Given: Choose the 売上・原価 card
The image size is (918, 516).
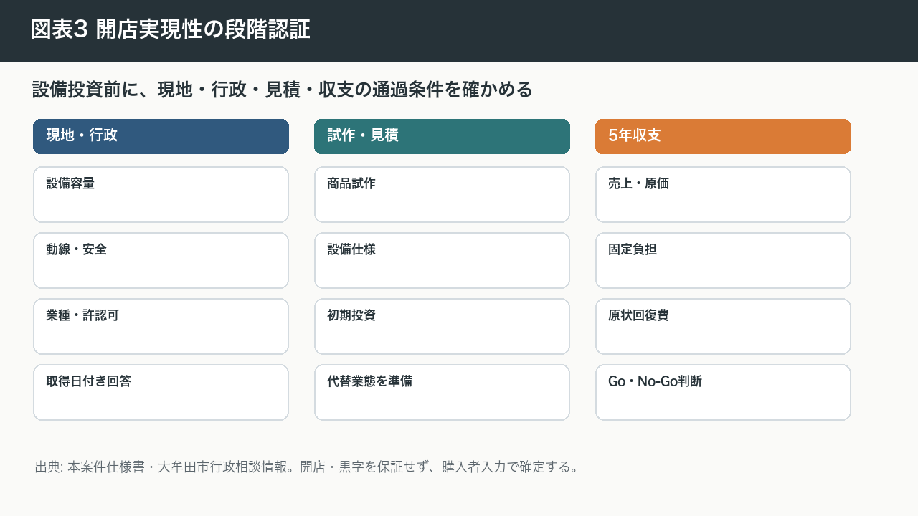Looking at the screenshot, I should 723,195.
